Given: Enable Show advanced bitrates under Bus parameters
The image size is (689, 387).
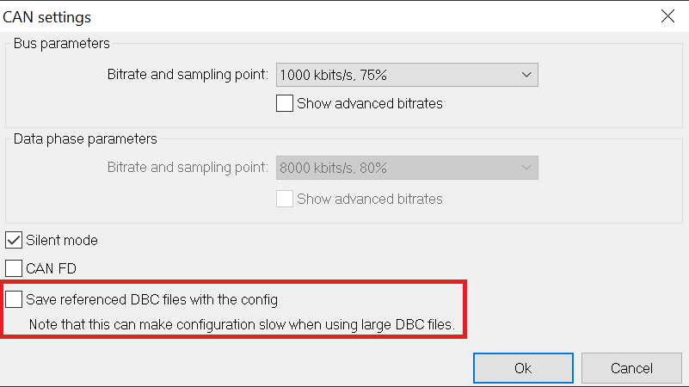Looking at the screenshot, I should pos(285,103).
